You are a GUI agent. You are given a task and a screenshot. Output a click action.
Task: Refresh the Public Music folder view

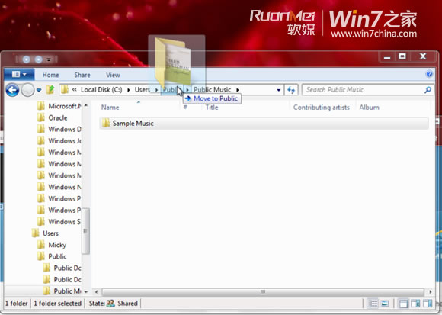click(291, 90)
